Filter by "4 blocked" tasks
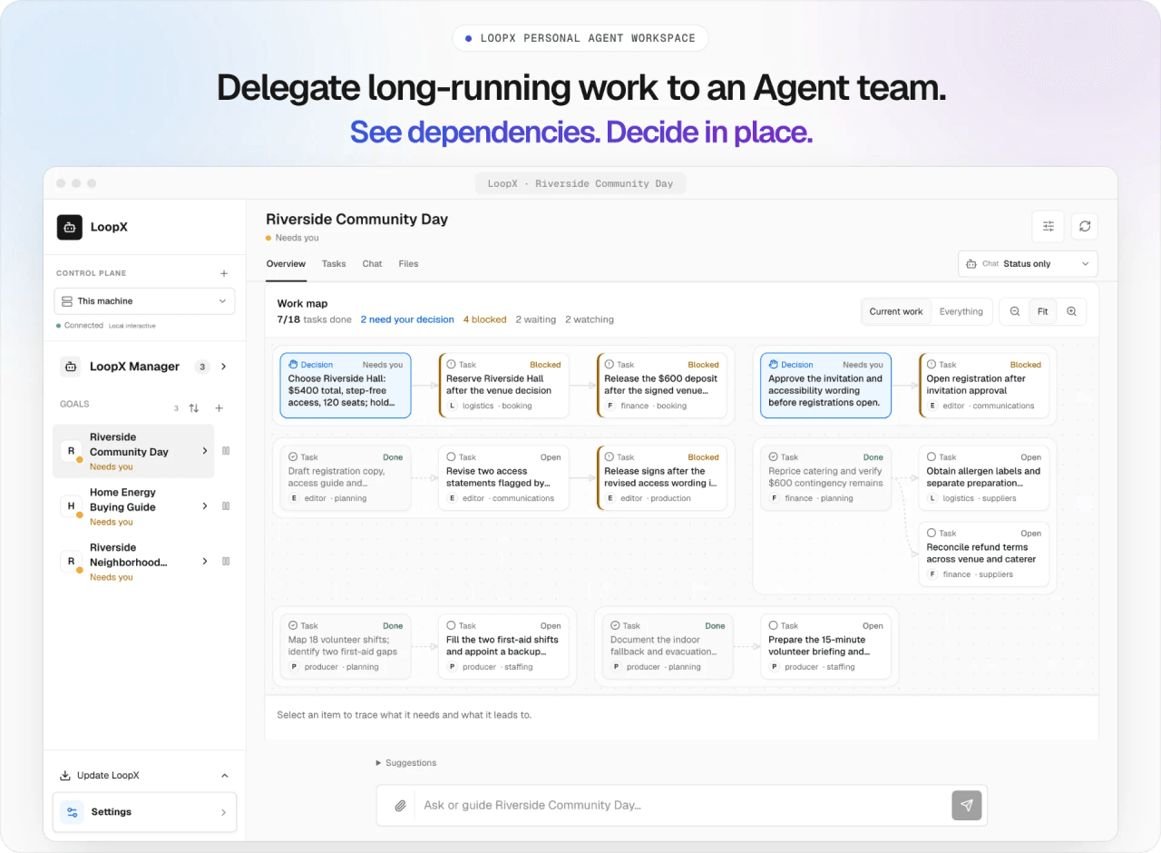 coord(485,319)
